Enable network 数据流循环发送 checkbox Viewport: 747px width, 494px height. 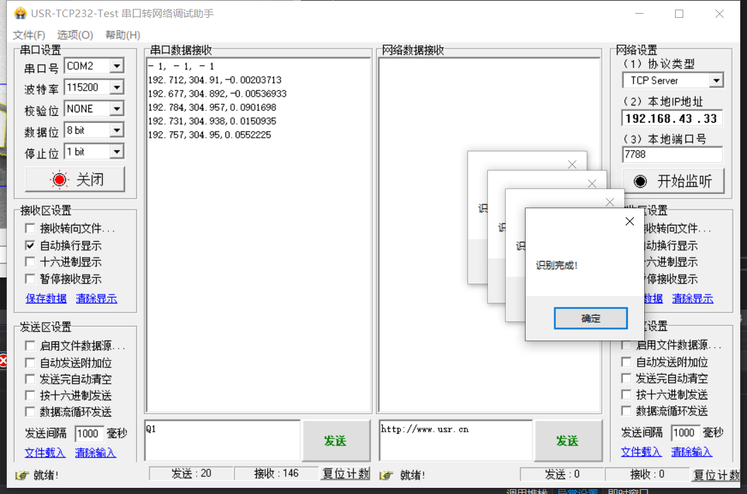coord(626,410)
